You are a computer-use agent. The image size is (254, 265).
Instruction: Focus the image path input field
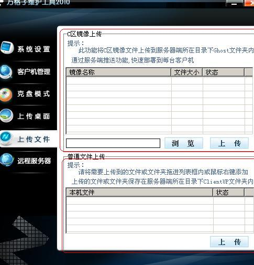(x=113, y=143)
